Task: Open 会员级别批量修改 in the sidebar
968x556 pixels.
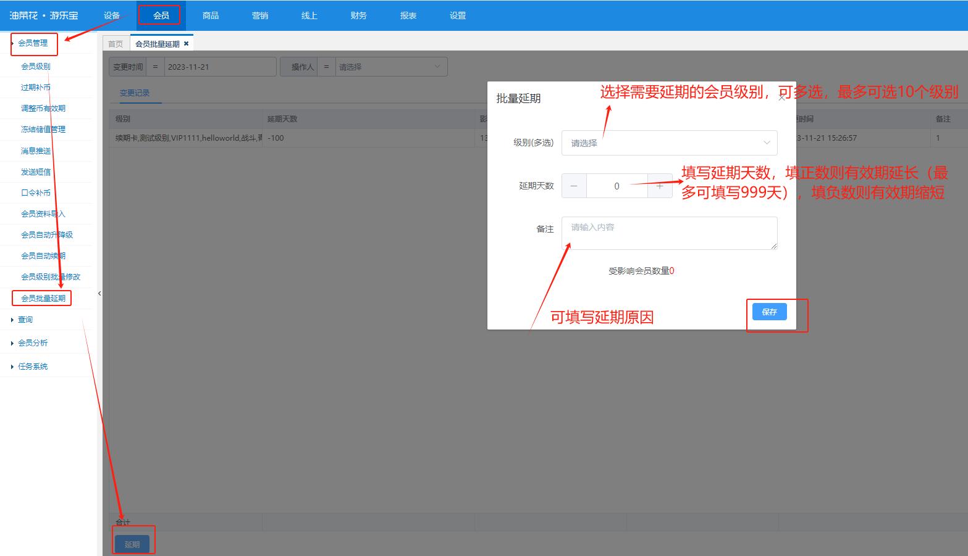Action: [51, 276]
